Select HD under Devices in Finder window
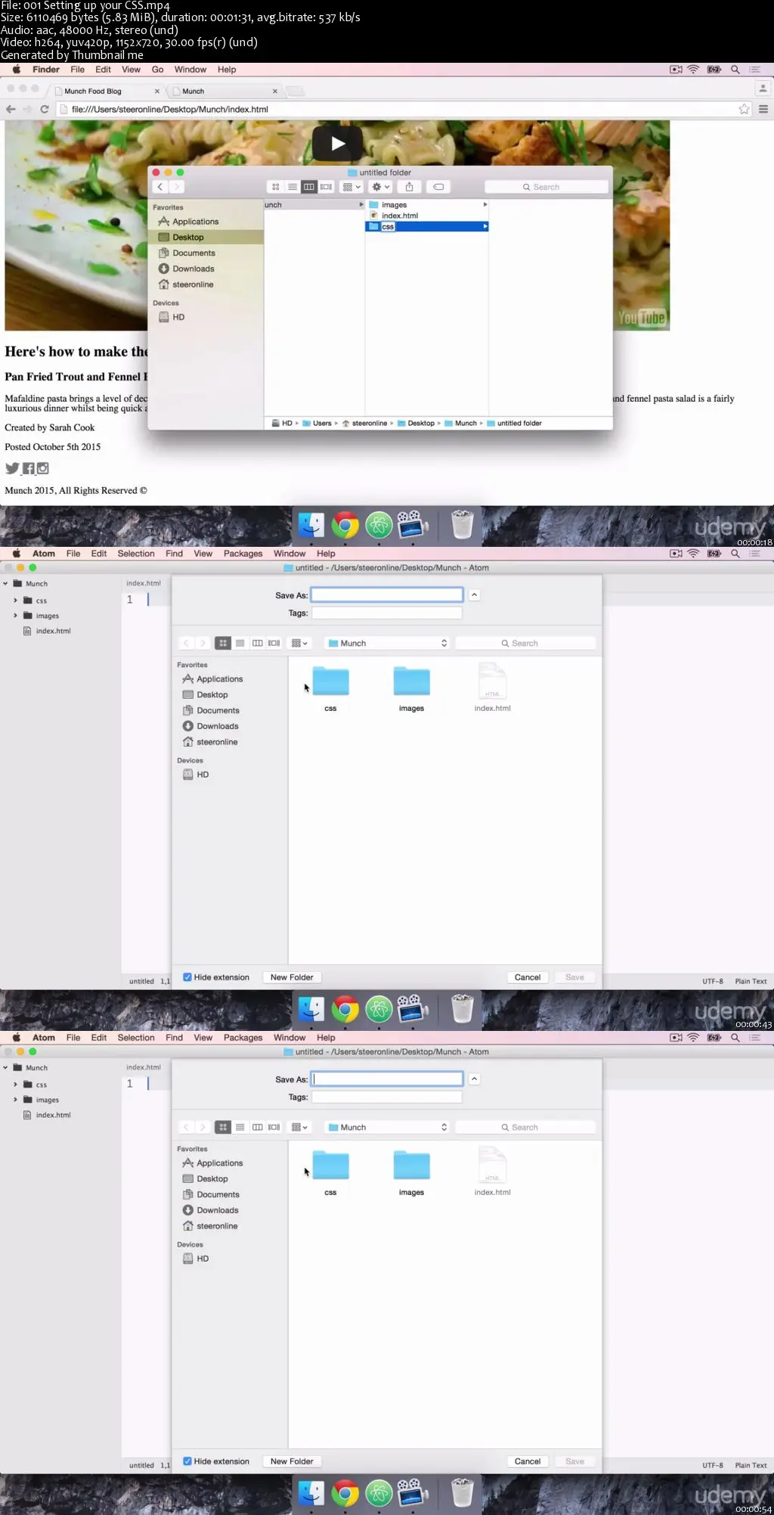This screenshot has width=774, height=1515. point(178,317)
